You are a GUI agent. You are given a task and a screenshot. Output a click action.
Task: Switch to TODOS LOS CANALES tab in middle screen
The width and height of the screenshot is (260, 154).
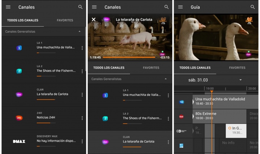[109, 68]
